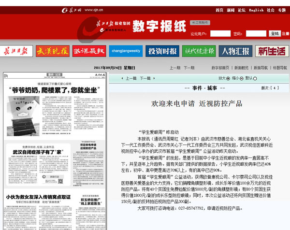290x230 pixels.
Task: Click the 长江日报报业集团 数字报纸 banner logo
Action: pyautogui.click(x=141, y=27)
